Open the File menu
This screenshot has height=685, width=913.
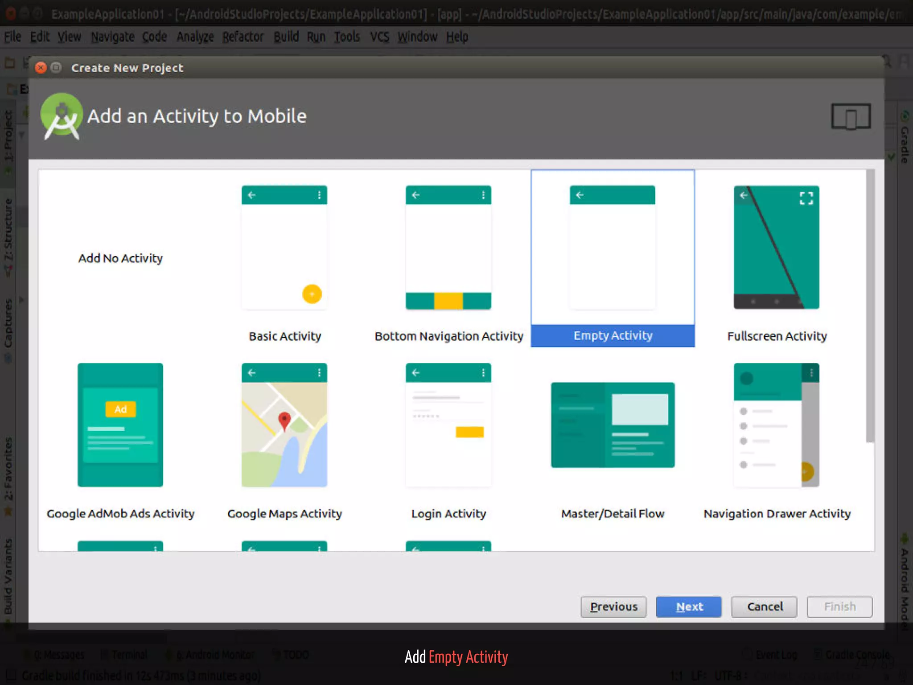pyautogui.click(x=12, y=37)
